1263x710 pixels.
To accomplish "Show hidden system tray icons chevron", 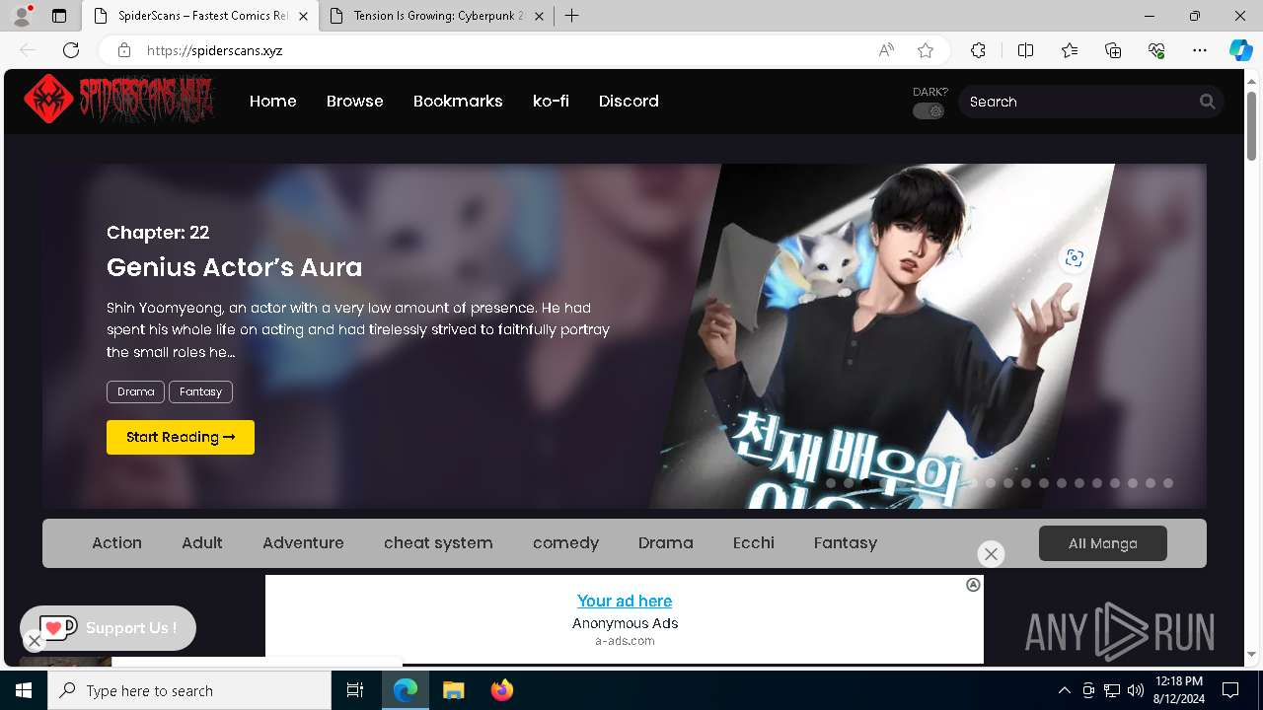I will pos(1064,690).
